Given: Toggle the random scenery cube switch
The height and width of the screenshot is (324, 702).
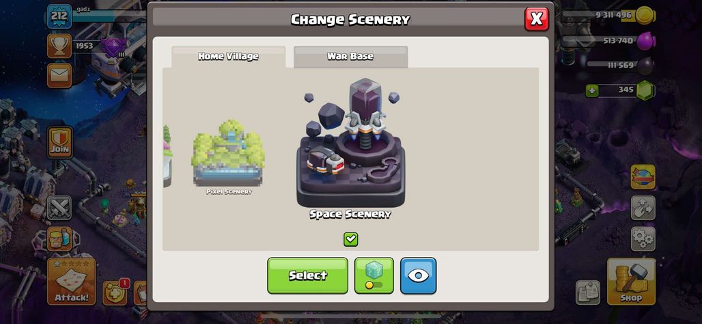Looking at the screenshot, I should tap(374, 275).
